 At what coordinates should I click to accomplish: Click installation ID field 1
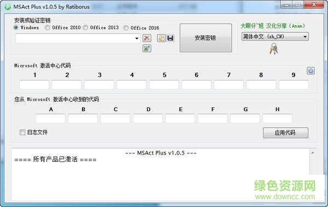coord(34,85)
